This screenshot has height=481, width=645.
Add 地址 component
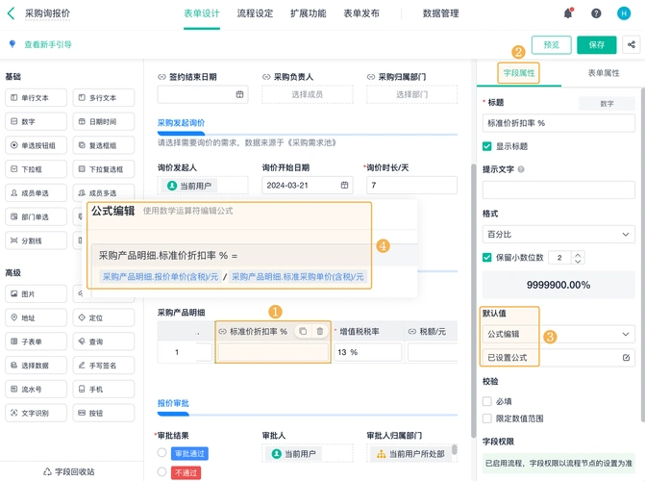[36, 317]
